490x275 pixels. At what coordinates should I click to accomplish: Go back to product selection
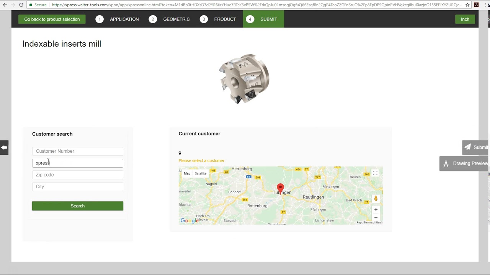[x=52, y=19]
